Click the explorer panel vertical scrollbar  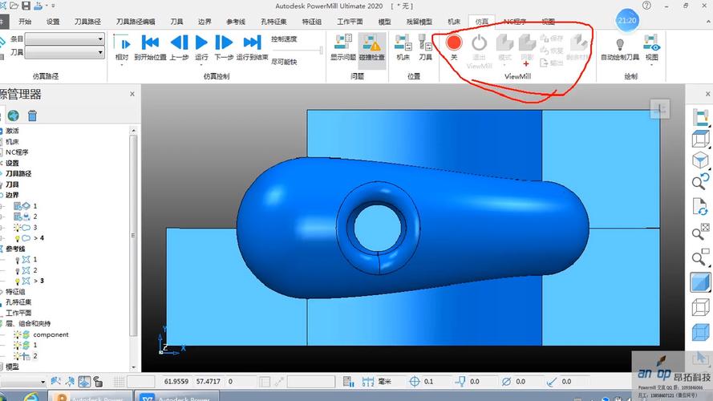pyautogui.click(x=133, y=235)
